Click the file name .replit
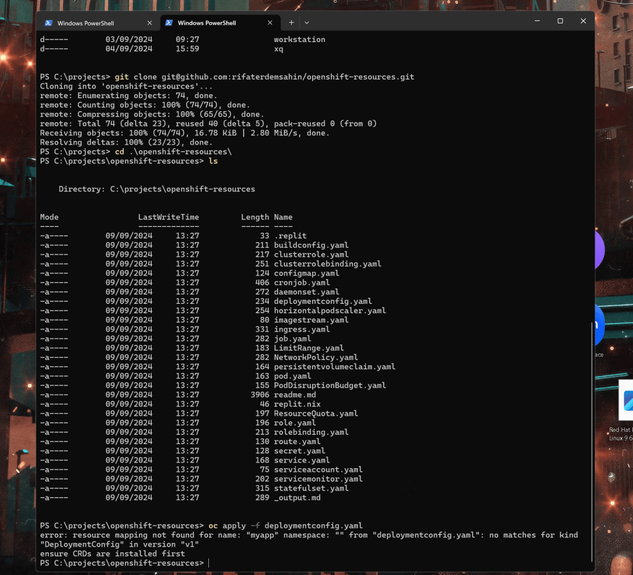 coord(290,235)
